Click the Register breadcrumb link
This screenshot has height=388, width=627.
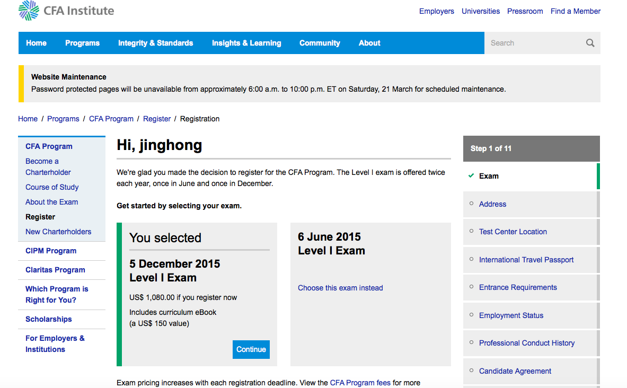click(157, 119)
